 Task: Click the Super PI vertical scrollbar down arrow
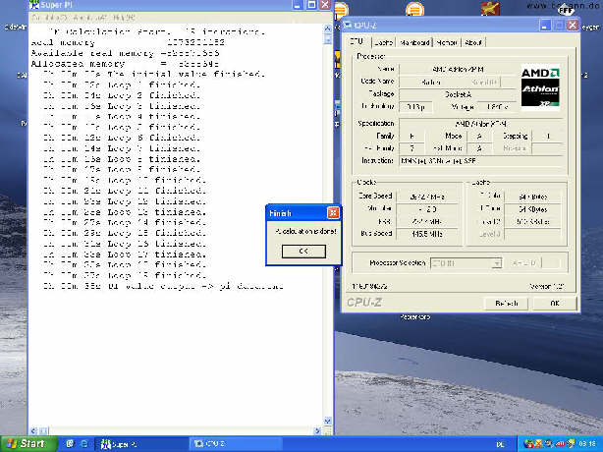[328, 422]
